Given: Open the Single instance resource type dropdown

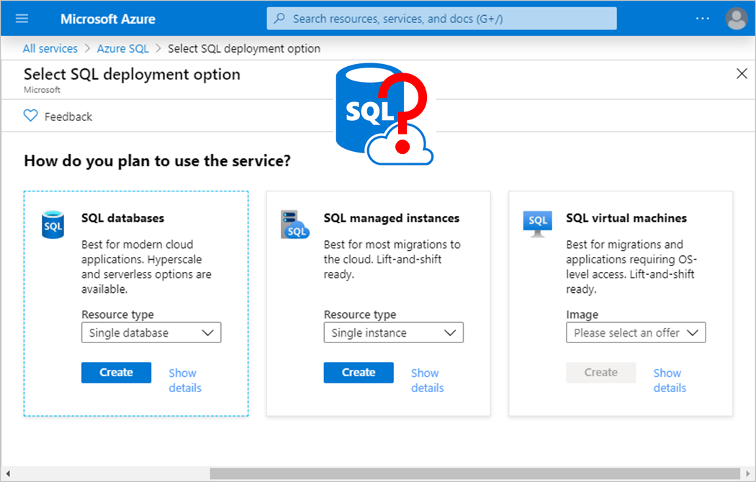Looking at the screenshot, I should tap(393, 332).
